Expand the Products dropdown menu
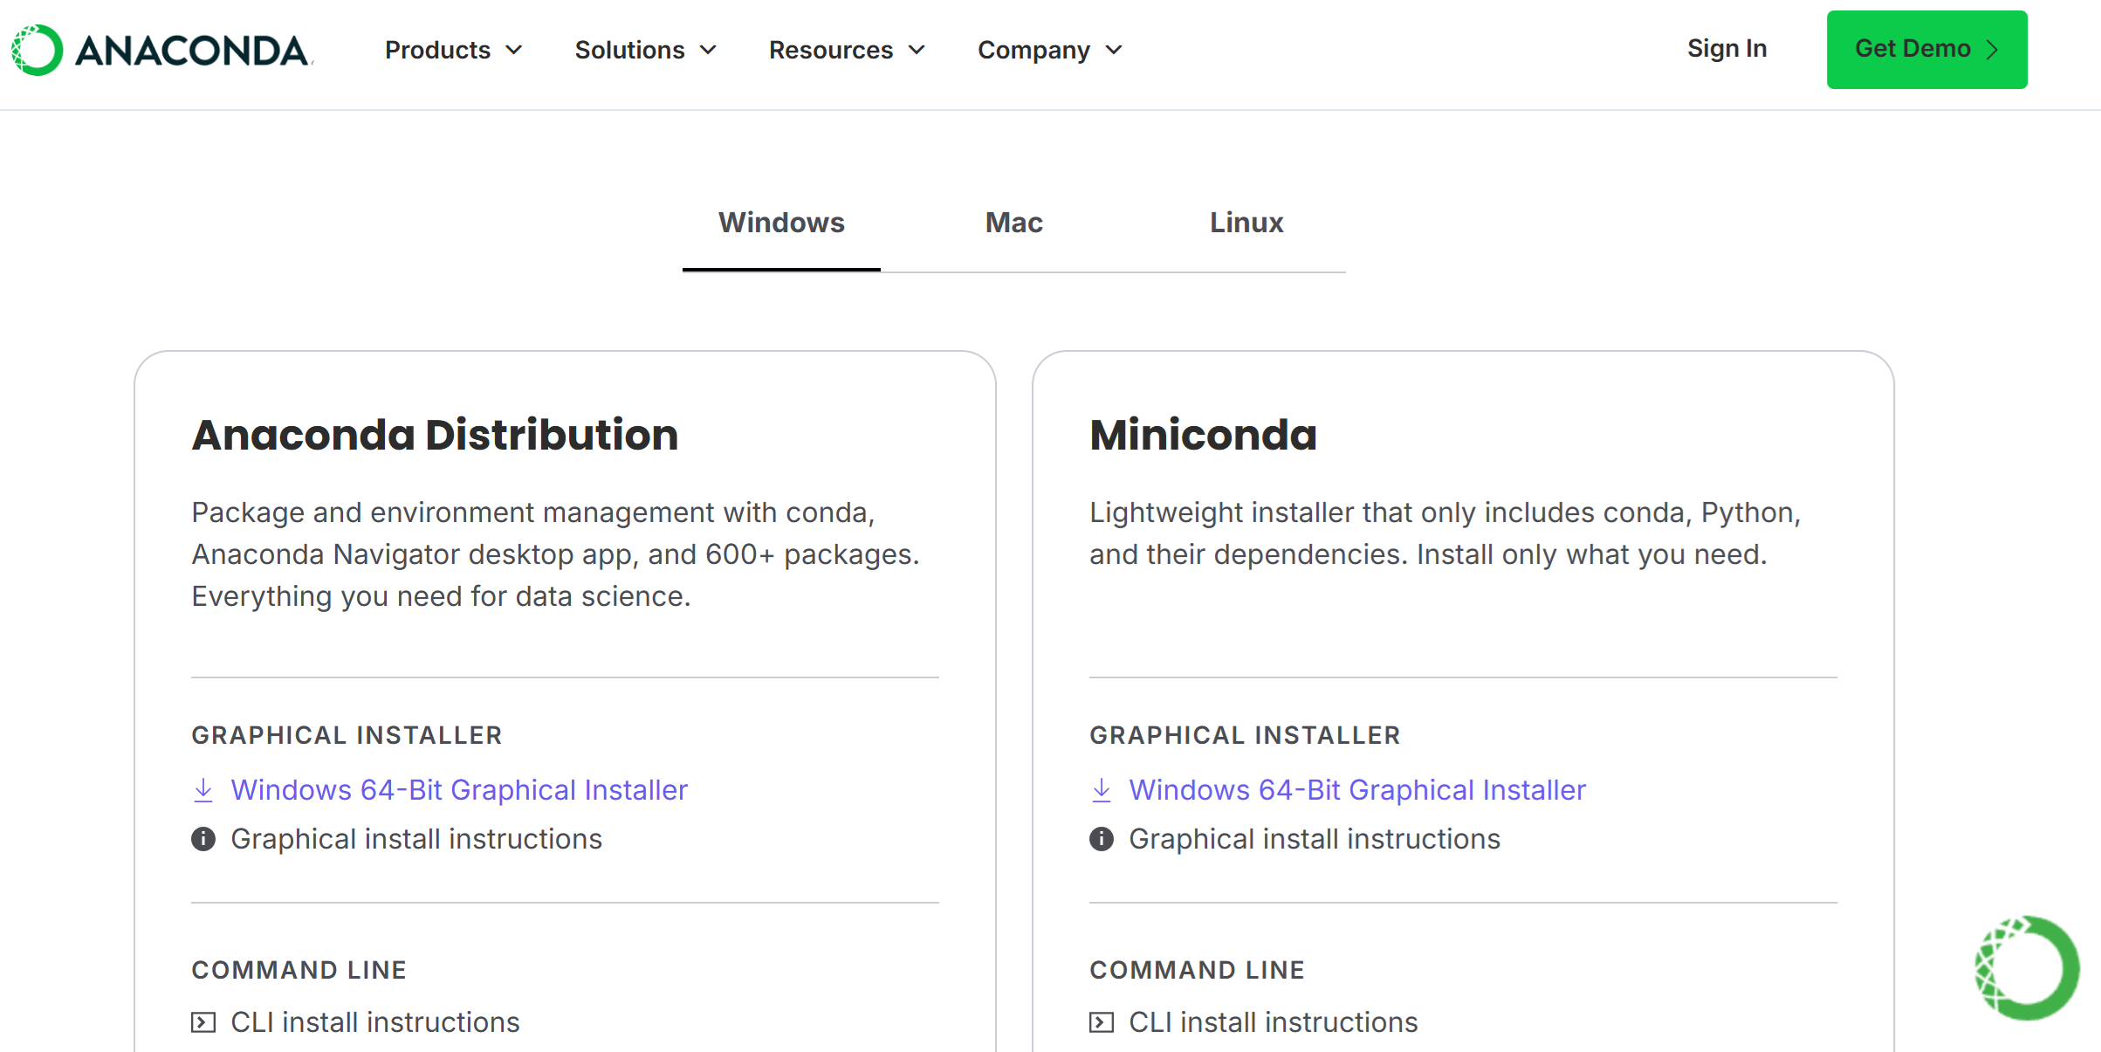The image size is (2101, 1052). point(454,50)
